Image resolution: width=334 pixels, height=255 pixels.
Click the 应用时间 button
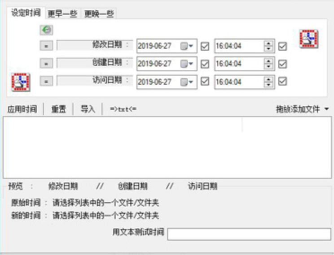pyautogui.click(x=22, y=109)
